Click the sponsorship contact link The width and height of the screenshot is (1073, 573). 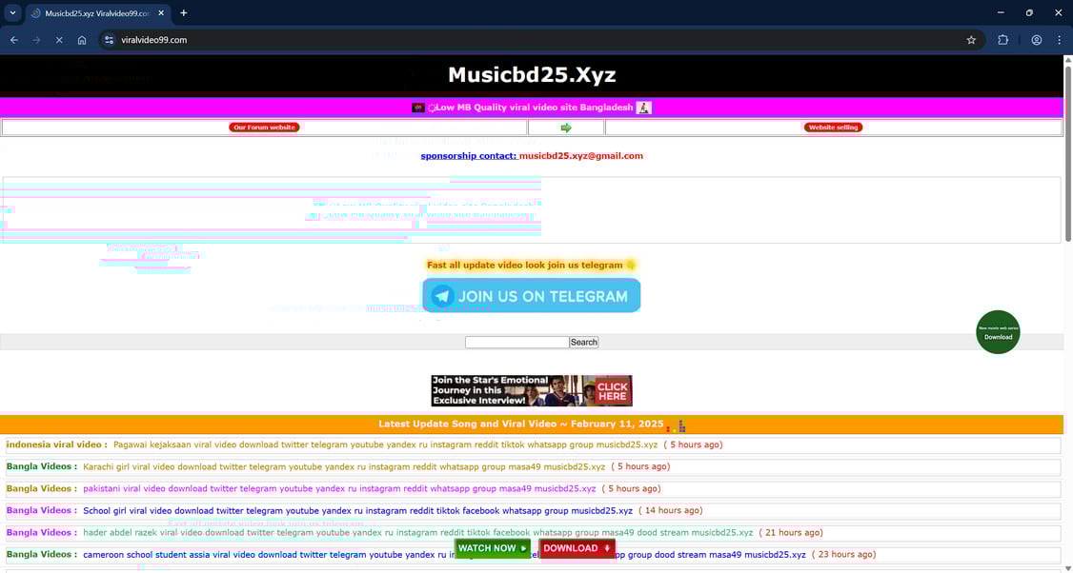pos(468,156)
